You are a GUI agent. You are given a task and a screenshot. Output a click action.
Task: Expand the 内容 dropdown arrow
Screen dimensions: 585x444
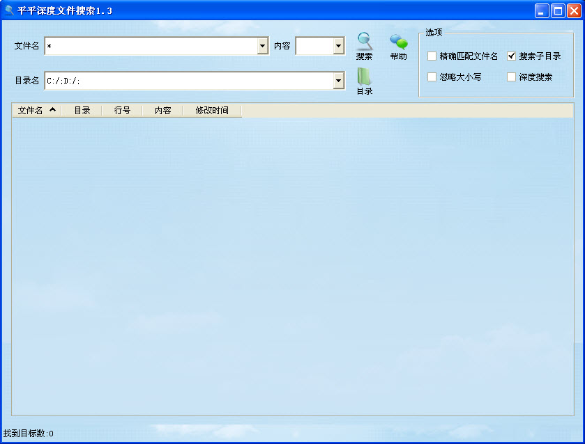pos(338,46)
